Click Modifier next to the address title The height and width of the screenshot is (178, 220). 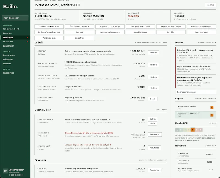coord(210,5)
